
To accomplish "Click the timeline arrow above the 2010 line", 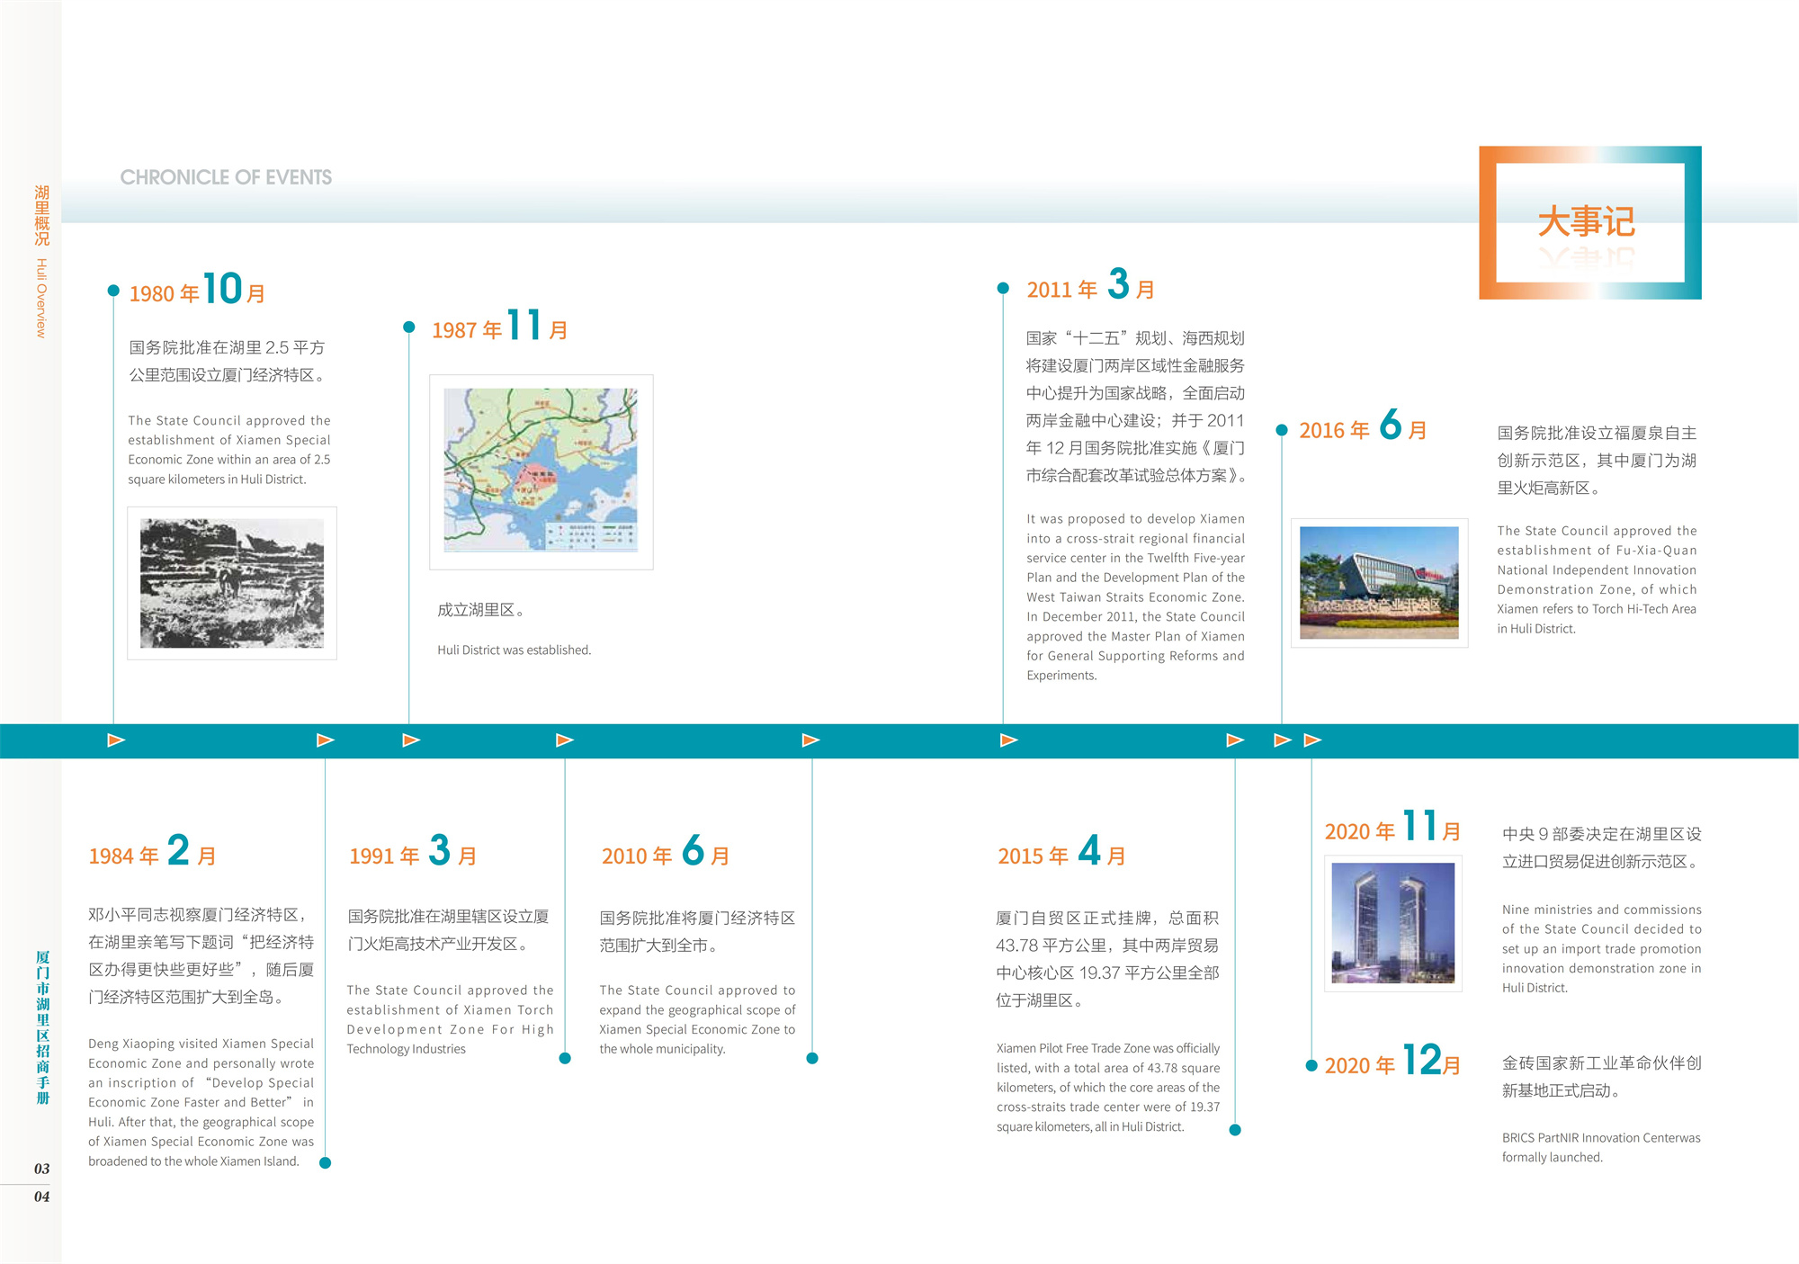I will pos(810,740).
